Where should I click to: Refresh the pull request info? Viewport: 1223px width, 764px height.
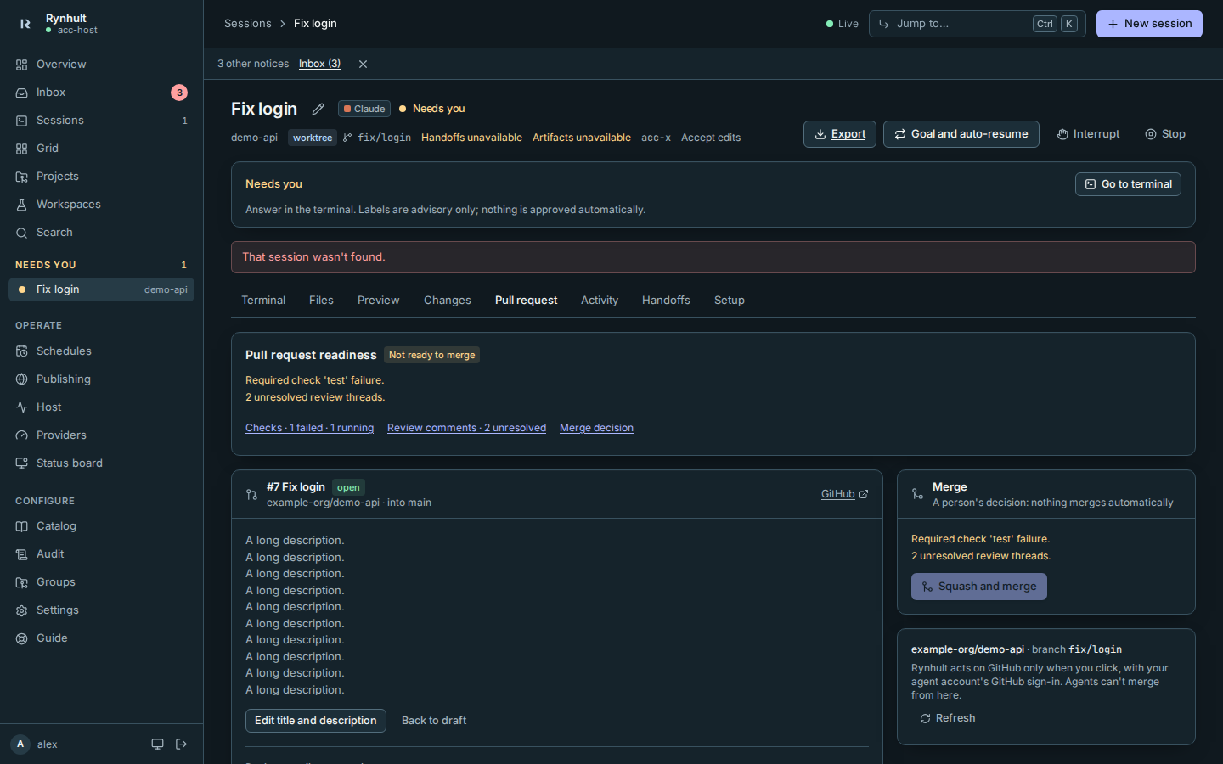coord(947,718)
